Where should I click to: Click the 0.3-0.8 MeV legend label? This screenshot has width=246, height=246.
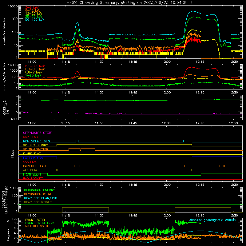pyautogui.click(x=35, y=69)
